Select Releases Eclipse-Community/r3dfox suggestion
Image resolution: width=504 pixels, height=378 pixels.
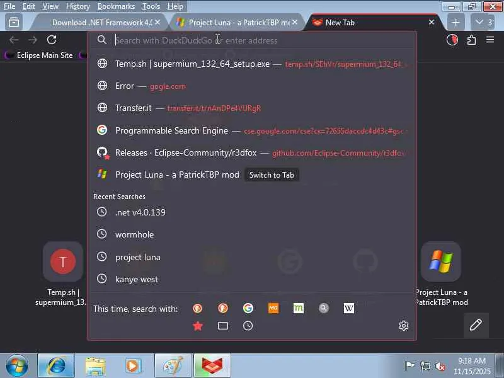252,152
